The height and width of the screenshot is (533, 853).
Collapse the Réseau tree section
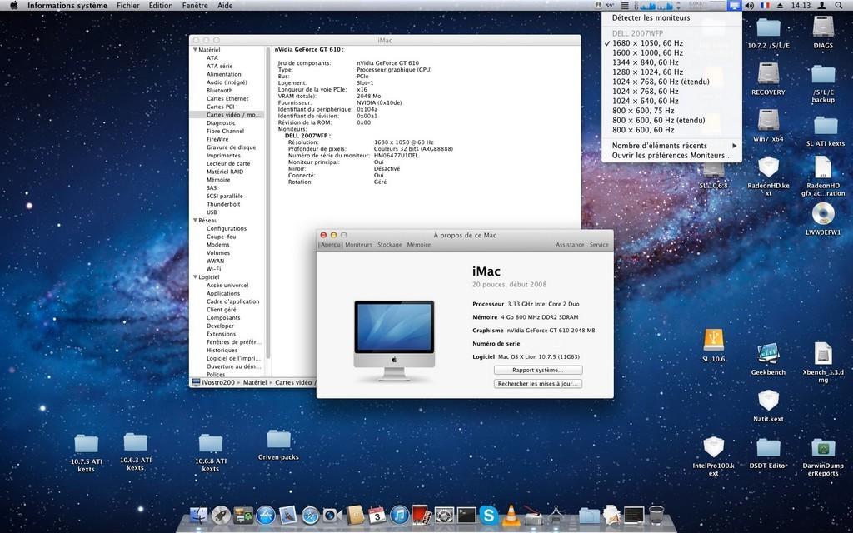point(196,221)
